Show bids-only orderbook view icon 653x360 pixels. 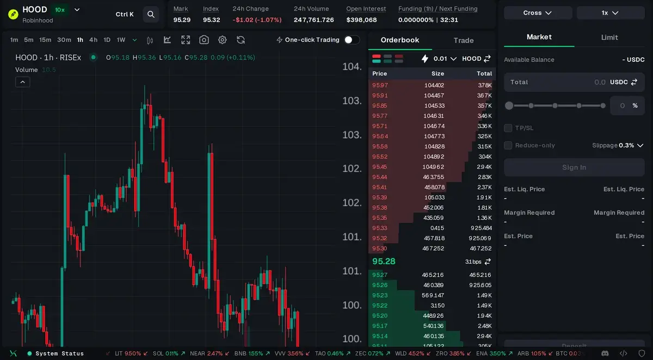387,58
